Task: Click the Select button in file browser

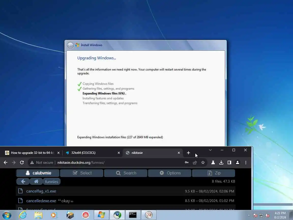Action: [82, 173]
